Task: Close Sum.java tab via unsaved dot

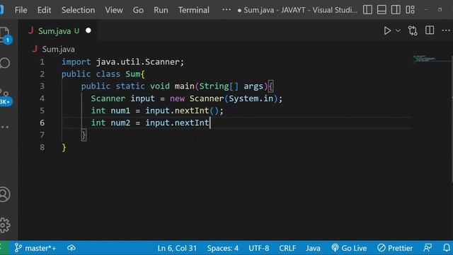Action: 88,30
